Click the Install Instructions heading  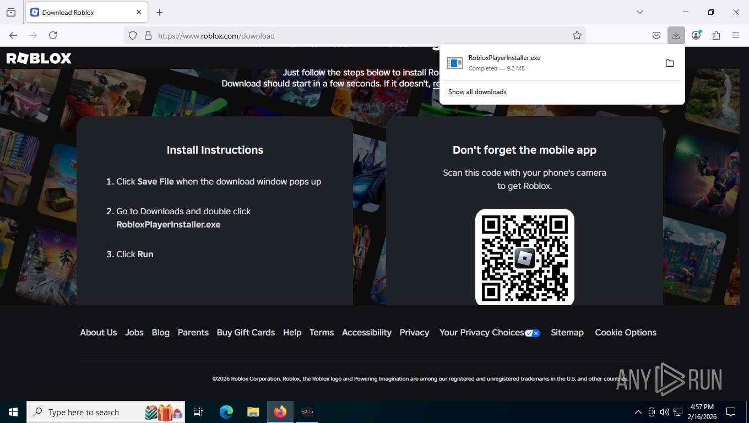pos(215,150)
